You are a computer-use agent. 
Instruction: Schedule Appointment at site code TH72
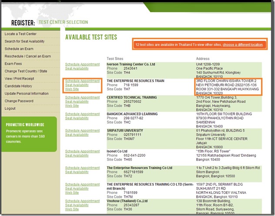click(82, 168)
